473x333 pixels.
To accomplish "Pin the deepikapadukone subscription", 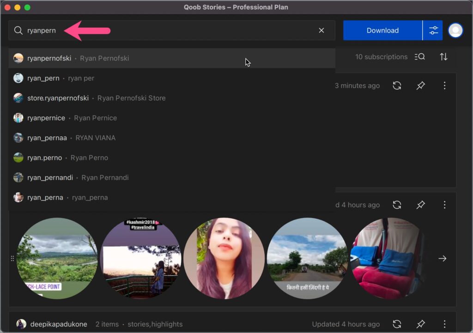I will pos(420,324).
